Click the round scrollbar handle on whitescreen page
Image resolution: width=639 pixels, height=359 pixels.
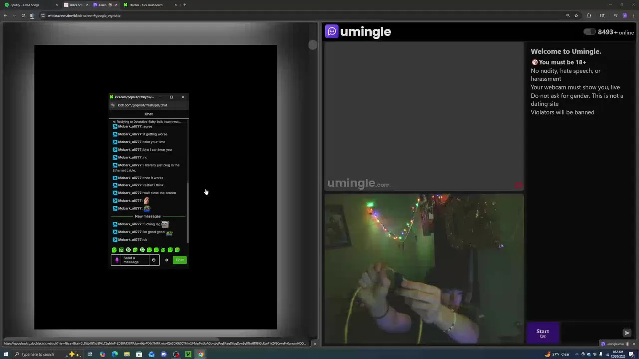[x=312, y=45]
